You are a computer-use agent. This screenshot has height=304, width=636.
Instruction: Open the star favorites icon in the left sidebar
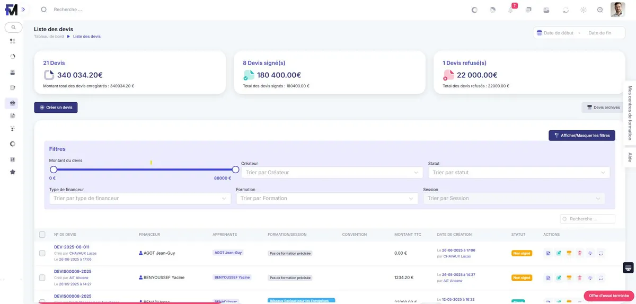[x=13, y=172]
